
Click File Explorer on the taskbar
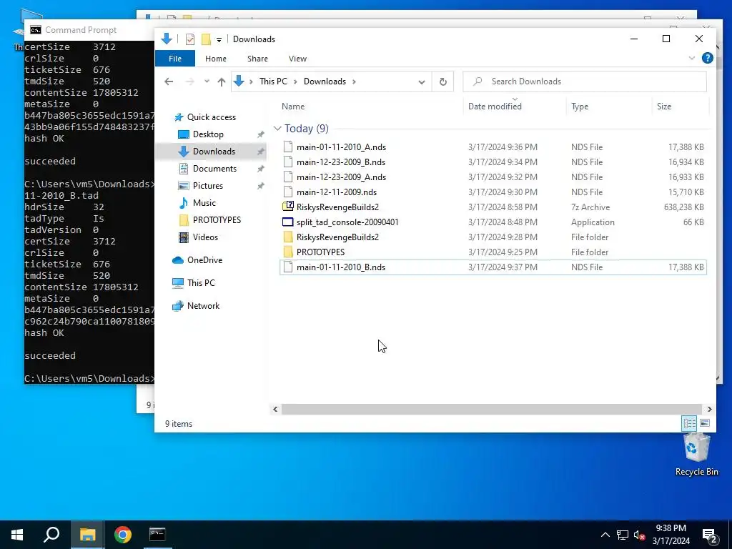click(x=87, y=535)
